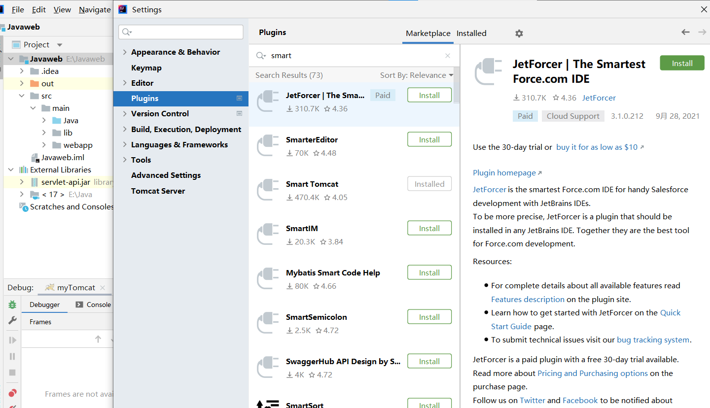Expand the webapp folder
This screenshot has height=408, width=710.
(44, 145)
